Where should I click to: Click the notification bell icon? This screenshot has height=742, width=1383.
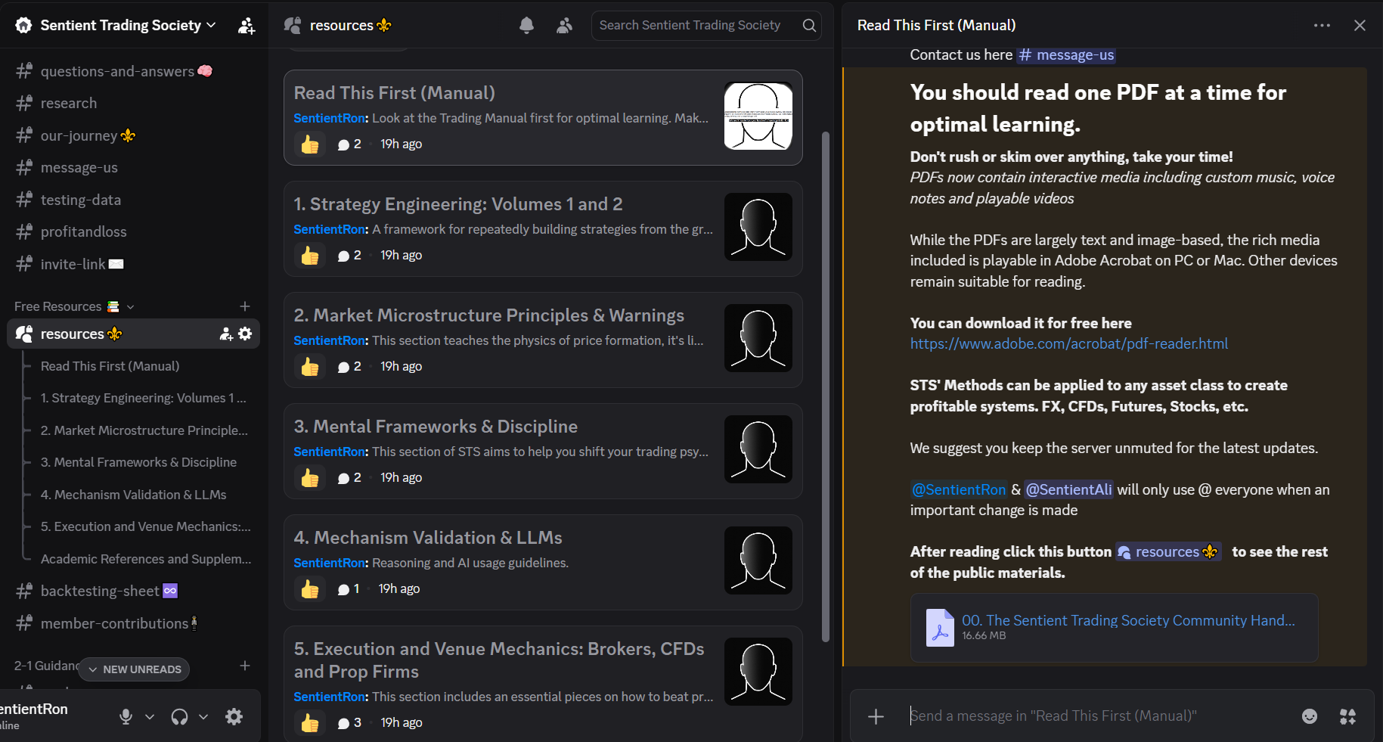click(x=527, y=26)
